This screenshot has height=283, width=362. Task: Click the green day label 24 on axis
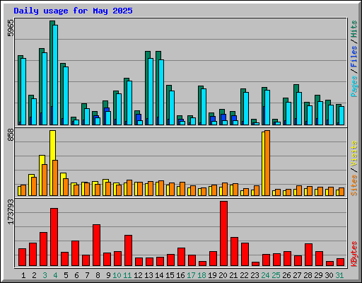[265, 275]
